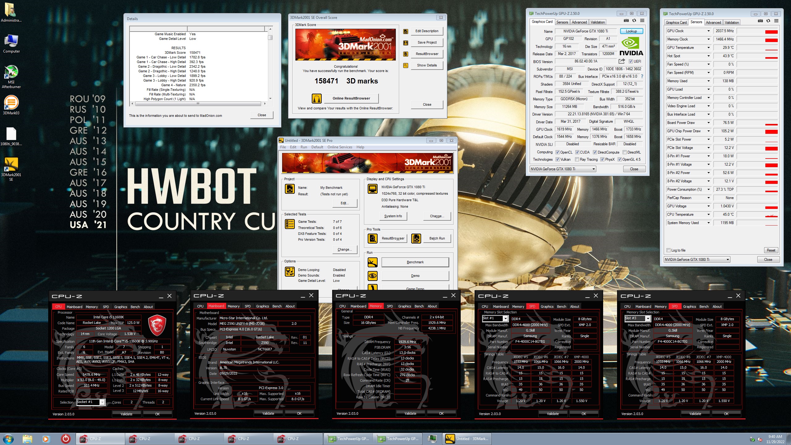Toggle the Ray Tracing checkbox
Image resolution: width=791 pixels, height=445 pixels.
pos(577,159)
